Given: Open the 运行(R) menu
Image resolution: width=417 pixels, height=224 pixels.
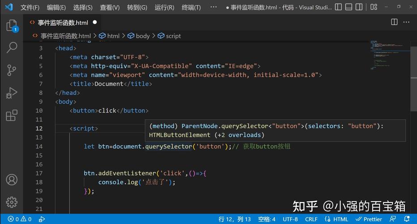Looking at the screenshot, I should [x=164, y=8].
